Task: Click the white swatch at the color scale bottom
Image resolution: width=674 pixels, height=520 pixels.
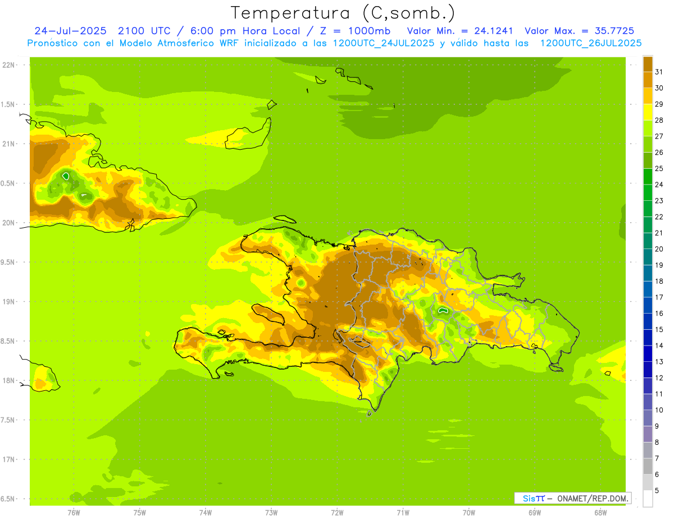Action: pyautogui.click(x=648, y=499)
